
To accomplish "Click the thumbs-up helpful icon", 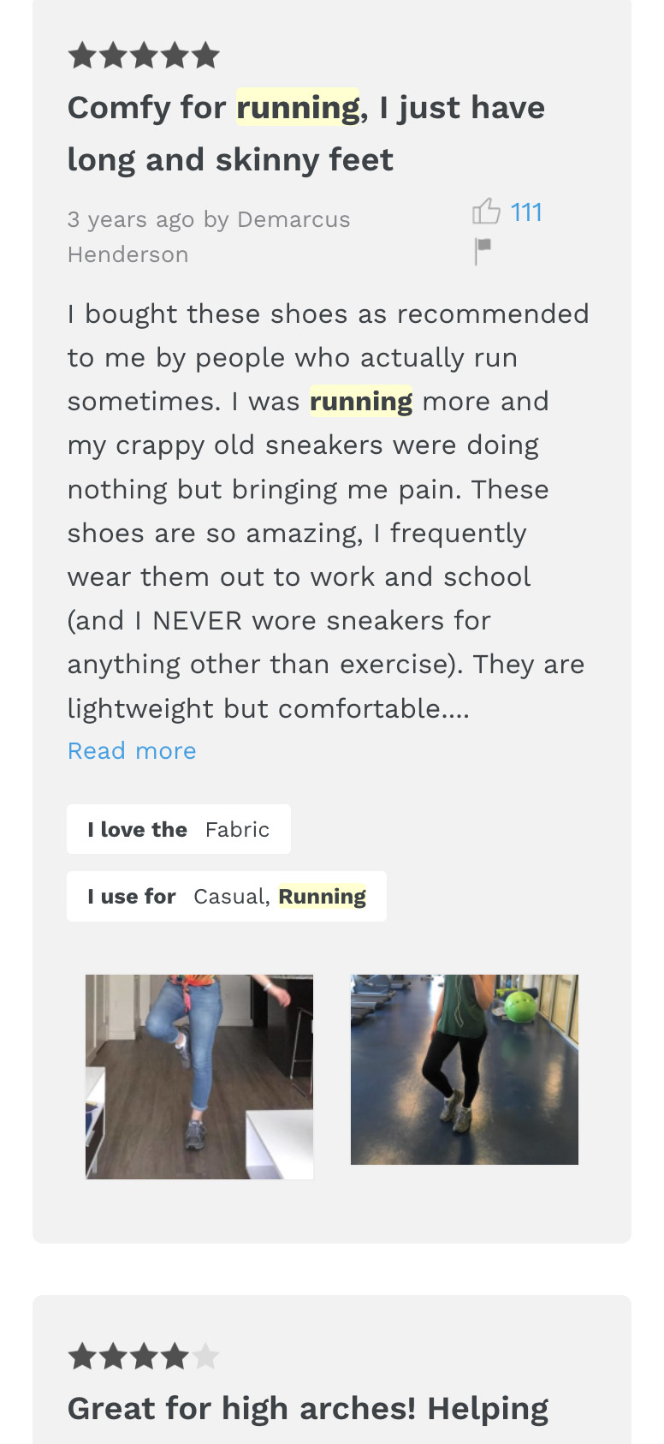I will point(486,212).
